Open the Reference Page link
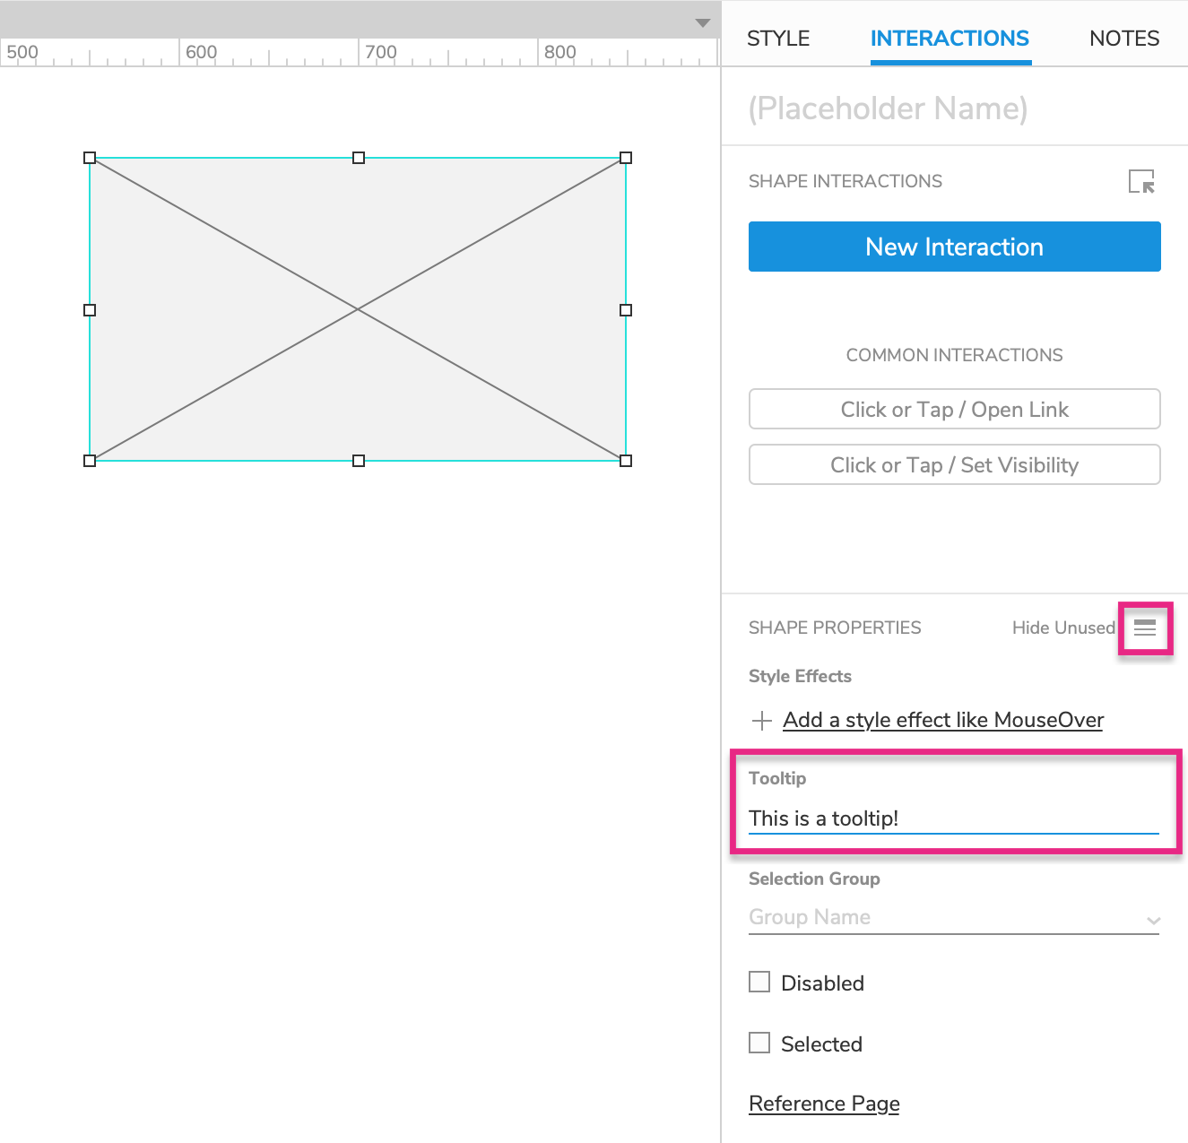Screen dimensions: 1188x1143 point(824,1104)
